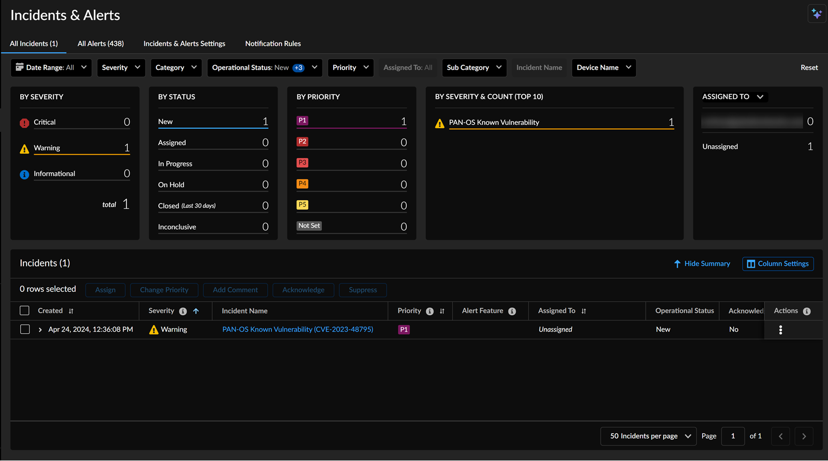The image size is (828, 461).
Task: Select the checkbox for the Apr 24 incident
Action: (x=24, y=329)
